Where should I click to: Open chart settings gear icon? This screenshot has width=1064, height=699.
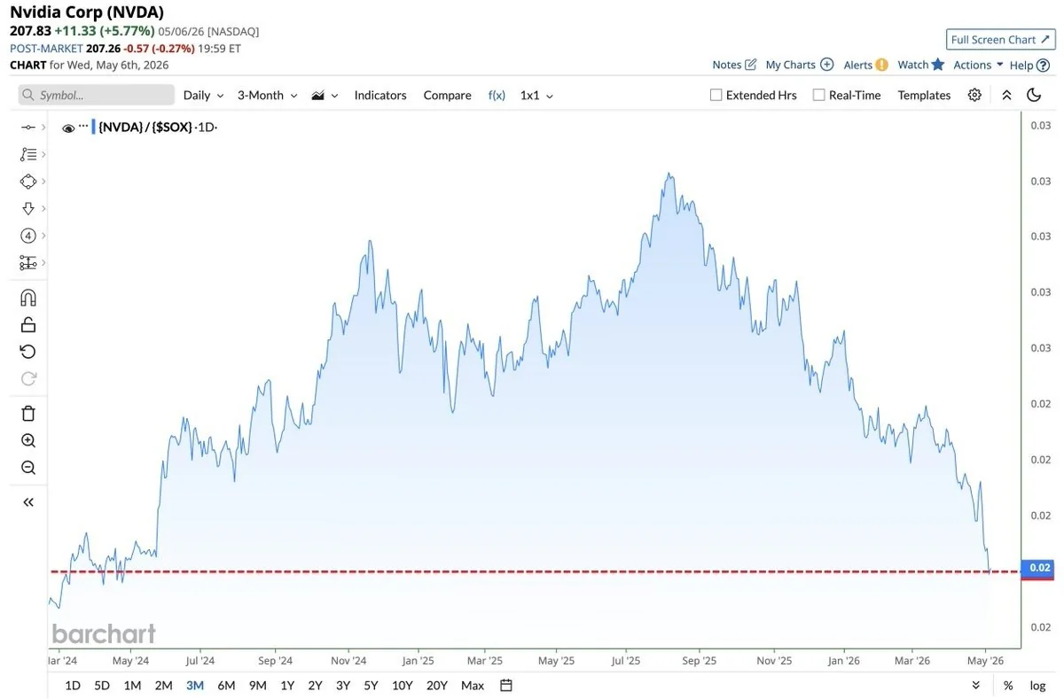(x=974, y=95)
